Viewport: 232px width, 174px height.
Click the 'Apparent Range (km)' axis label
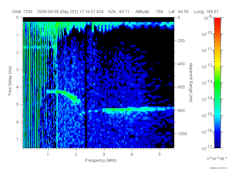(x=191, y=82)
